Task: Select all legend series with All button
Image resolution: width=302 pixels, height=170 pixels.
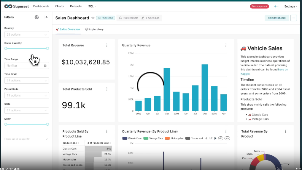Action: point(221,138)
